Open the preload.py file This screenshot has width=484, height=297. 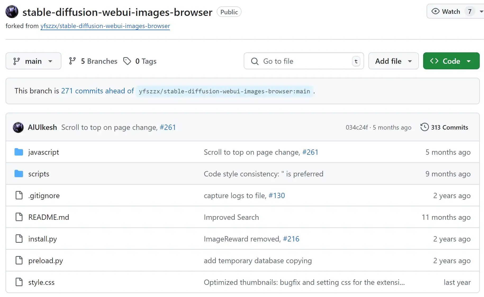point(46,261)
